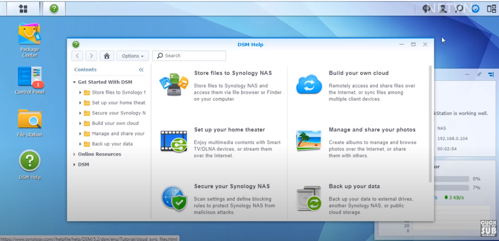
Task: Click 7% usage bar in resource widget
Action: [451, 188]
